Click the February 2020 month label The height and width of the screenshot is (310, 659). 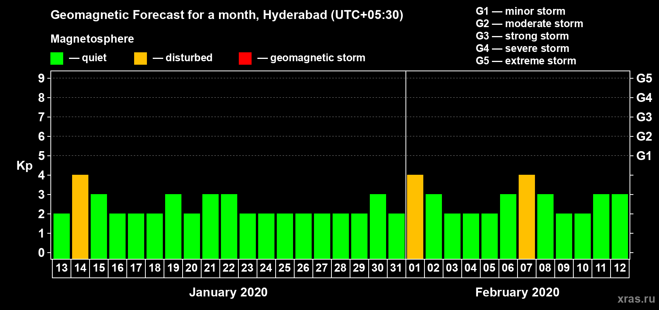tap(518, 292)
